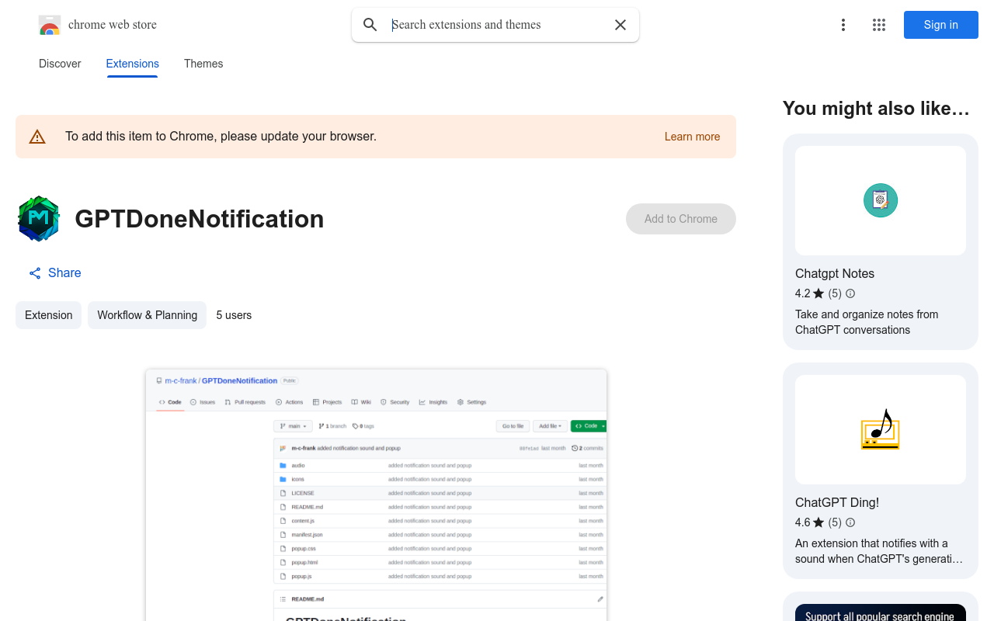Click the Chrome Web Store logo
Image resolution: width=994 pixels, height=621 pixels.
coord(50,25)
